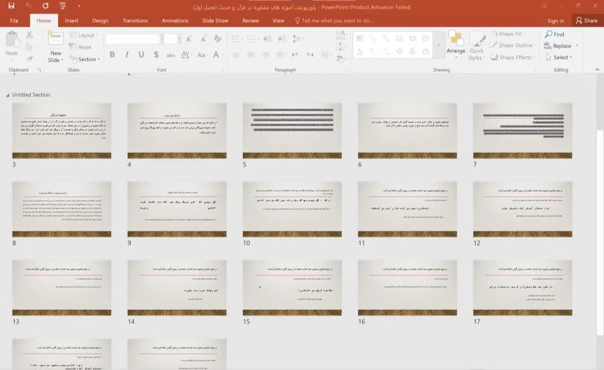Underline the selected text
604x370 pixels.
[x=141, y=55]
